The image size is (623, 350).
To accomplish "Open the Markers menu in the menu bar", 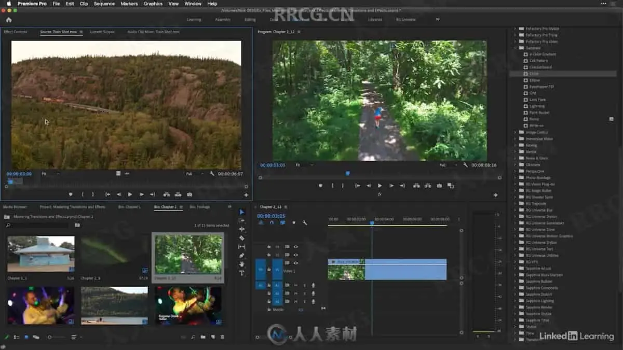I will click(x=129, y=4).
